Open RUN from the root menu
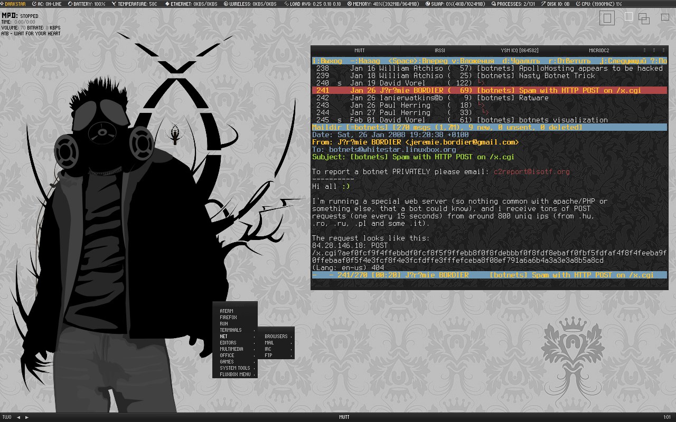Viewport: 676px width, 422px height. click(236, 324)
